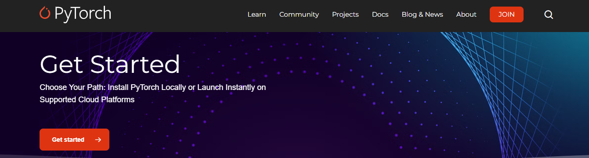Screen dimensions: 589x158
Task: Open the search magnifier icon
Action: pyautogui.click(x=549, y=14)
